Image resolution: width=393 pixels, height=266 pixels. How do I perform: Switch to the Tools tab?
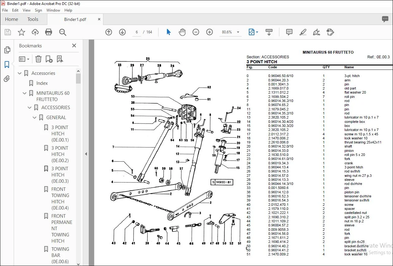coord(33,19)
